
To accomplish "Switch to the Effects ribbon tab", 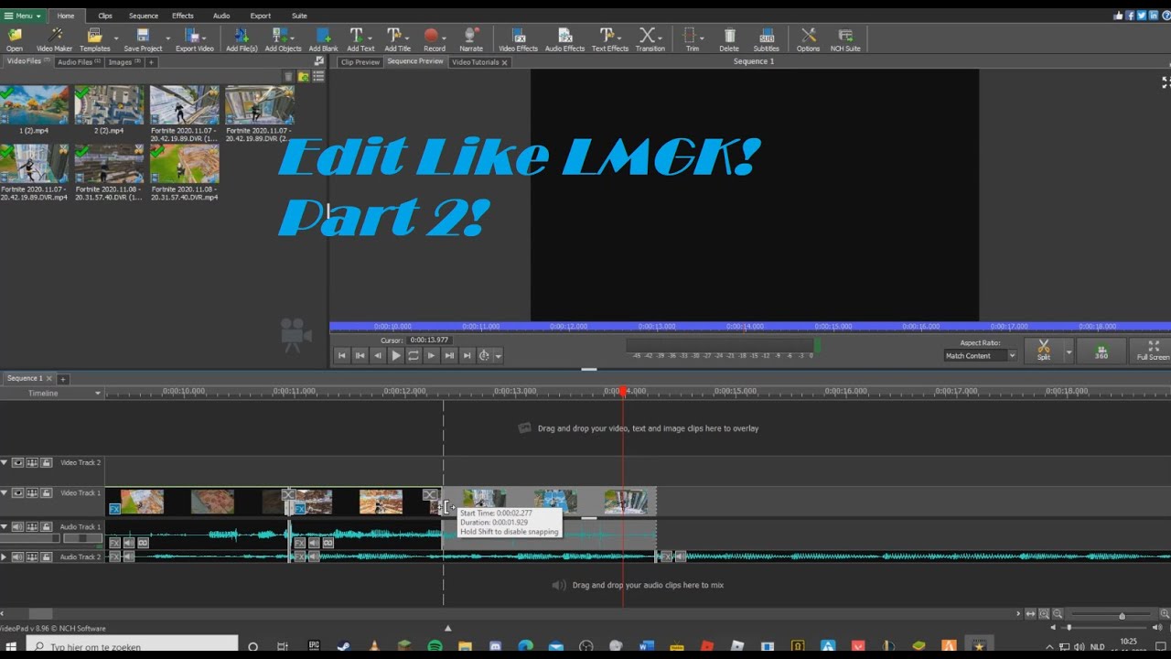I will [183, 16].
